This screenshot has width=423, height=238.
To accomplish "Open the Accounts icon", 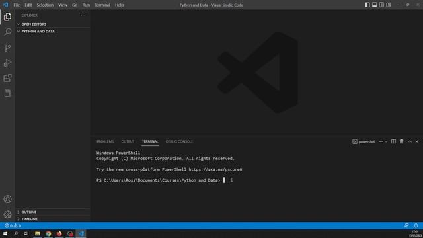I will click(7, 199).
